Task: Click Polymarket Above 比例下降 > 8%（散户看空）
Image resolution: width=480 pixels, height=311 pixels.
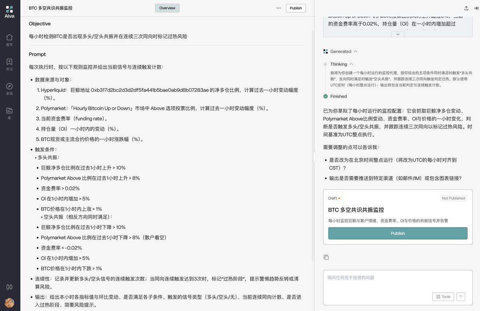Action: coord(104,238)
